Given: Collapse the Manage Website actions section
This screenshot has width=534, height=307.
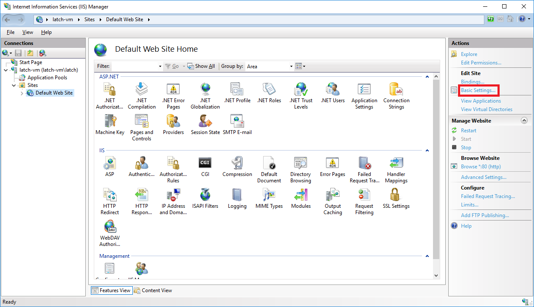Looking at the screenshot, I should point(524,121).
